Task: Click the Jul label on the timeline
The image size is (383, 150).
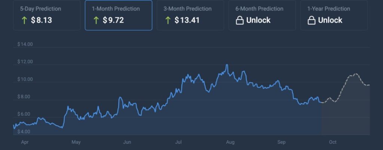Action: click(x=178, y=142)
